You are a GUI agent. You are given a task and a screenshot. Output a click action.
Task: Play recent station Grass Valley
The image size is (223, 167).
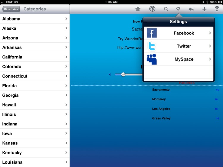tap(161, 118)
